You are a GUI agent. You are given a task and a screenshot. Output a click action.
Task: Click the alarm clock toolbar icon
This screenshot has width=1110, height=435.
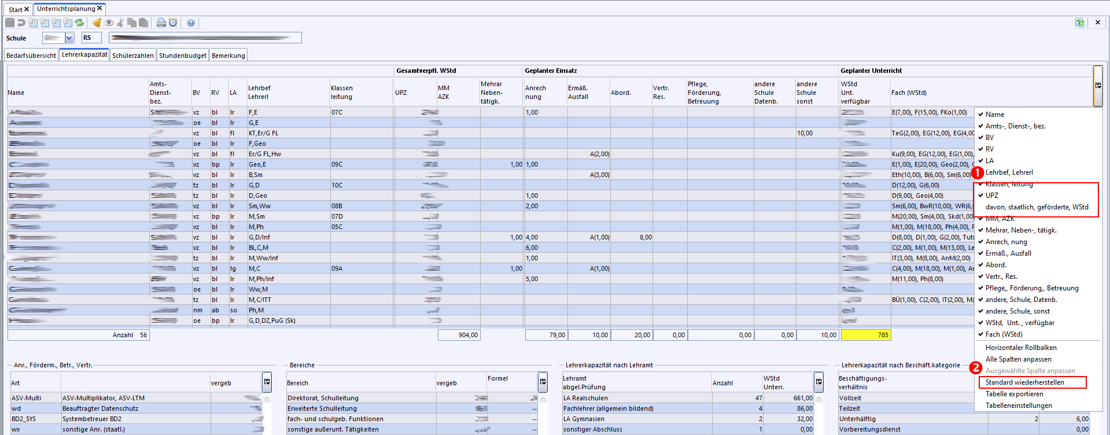[173, 23]
